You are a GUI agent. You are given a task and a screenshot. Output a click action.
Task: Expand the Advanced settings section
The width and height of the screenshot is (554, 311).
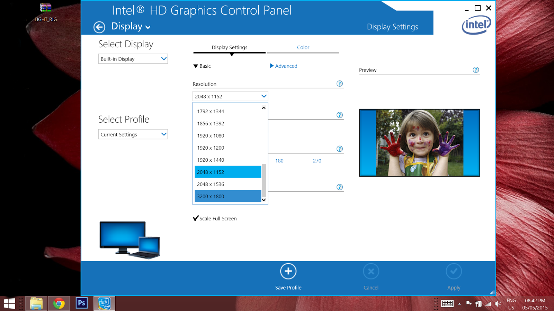(284, 66)
